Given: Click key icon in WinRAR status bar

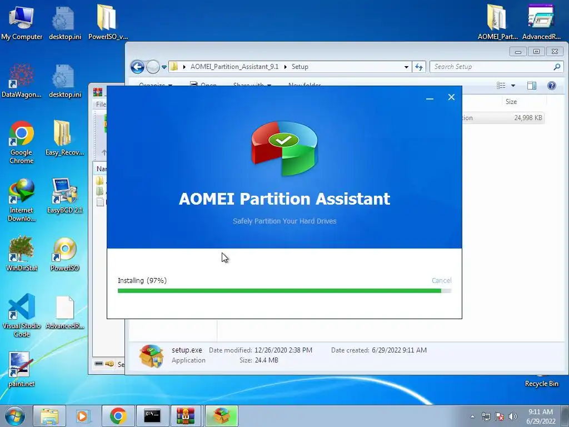Looking at the screenshot, I should click(109, 364).
